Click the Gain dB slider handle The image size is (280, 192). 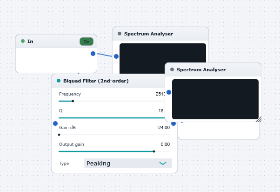click(59, 135)
